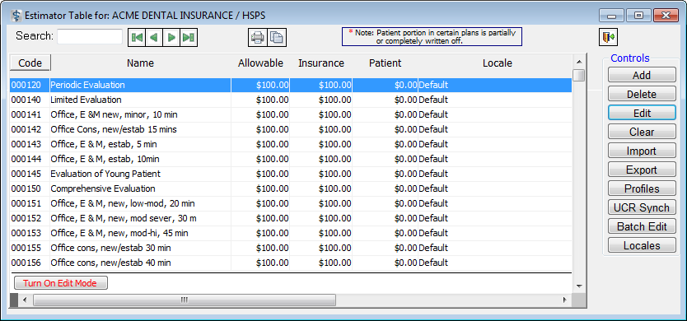Click the Import button
Image resolution: width=687 pixels, height=321 pixels.
642,151
